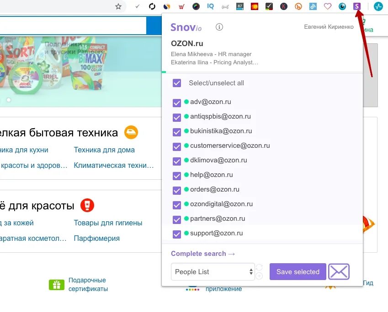Image resolution: width=388 pixels, height=312 pixels.
Task: Uncheck support@ozon.ru checkbox
Action: [x=177, y=234]
